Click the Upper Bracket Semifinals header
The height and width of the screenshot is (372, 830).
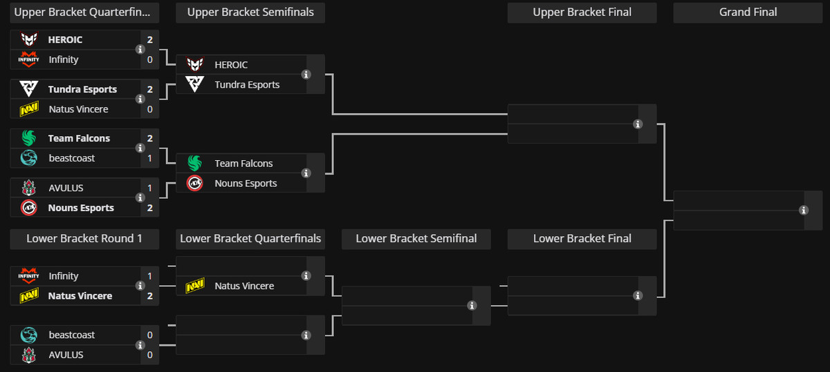click(250, 12)
